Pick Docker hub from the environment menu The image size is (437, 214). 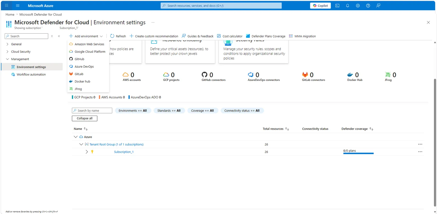88,81
